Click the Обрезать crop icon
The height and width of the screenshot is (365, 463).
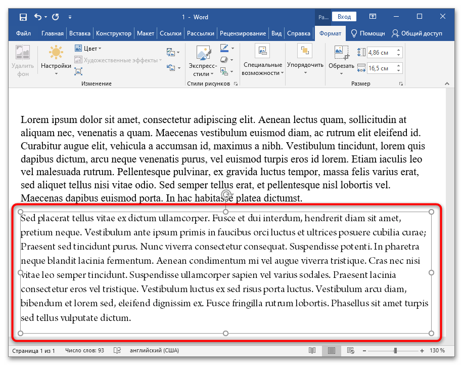click(x=341, y=52)
